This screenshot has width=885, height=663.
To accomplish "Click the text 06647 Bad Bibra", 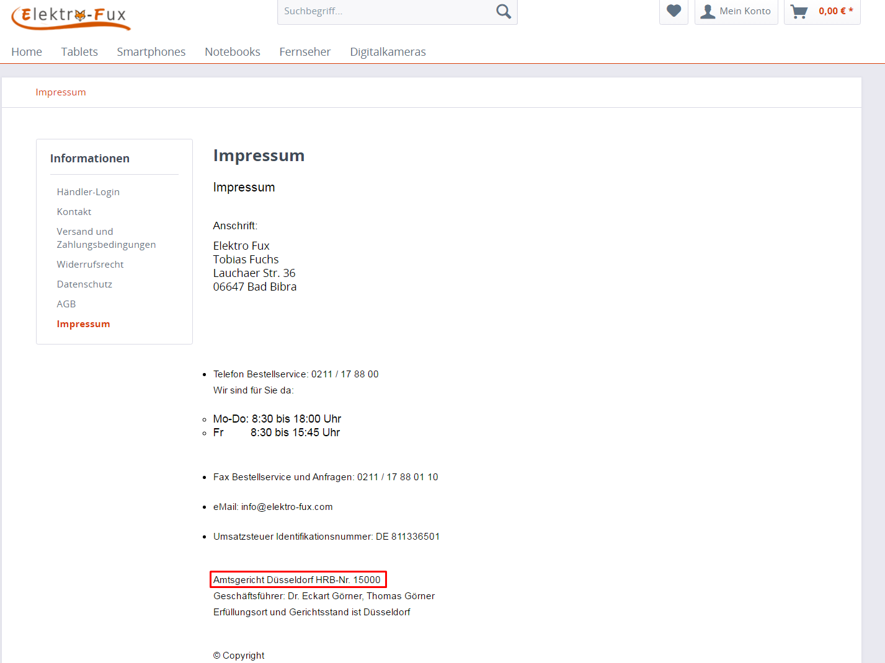I will [255, 287].
